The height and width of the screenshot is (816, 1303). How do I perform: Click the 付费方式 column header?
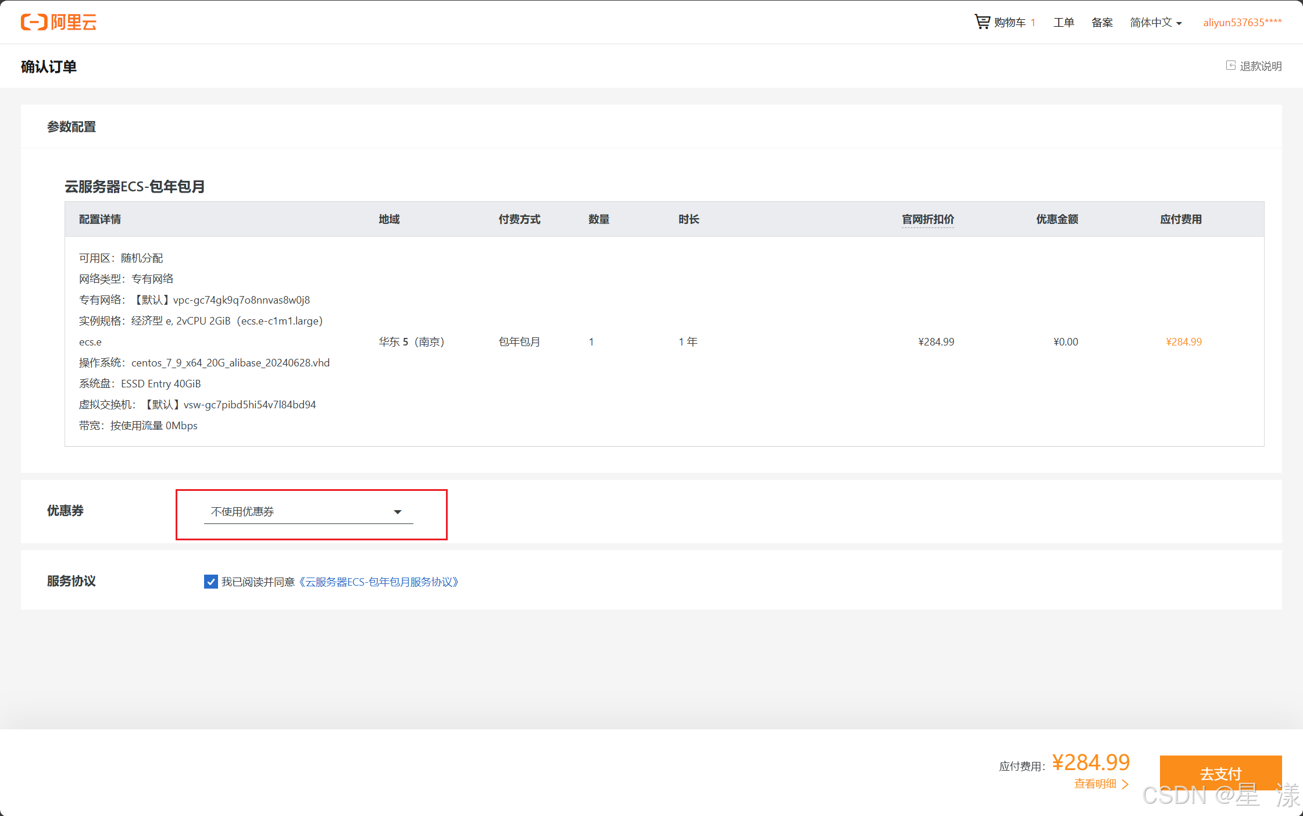click(x=519, y=219)
